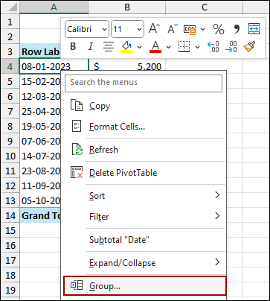
Task: Click the Group icon
Action: 77,285
